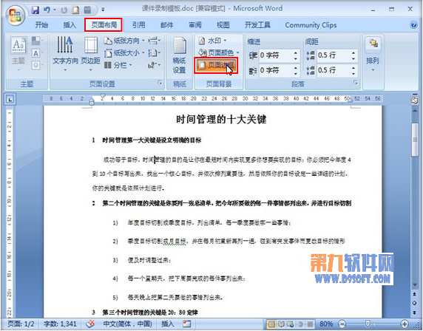
Task: Open line numbers dropdown icon
Action: (x=155, y=53)
